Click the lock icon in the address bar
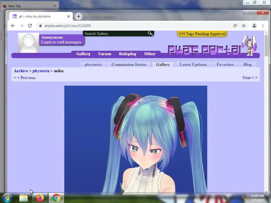Viewport: 271px width, 203px height. tap(40, 26)
